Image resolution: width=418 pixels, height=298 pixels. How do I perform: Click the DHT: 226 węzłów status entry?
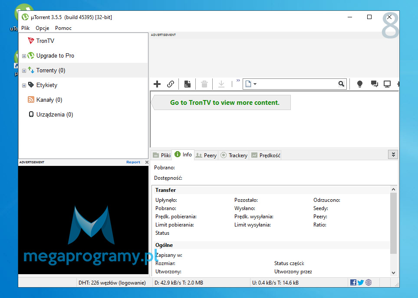112,283
